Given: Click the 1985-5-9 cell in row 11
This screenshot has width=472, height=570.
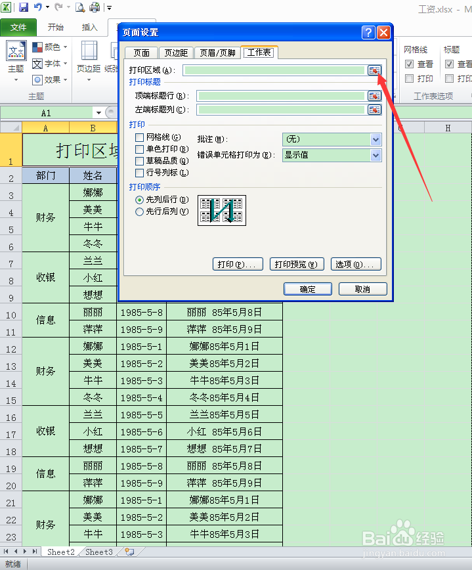Looking at the screenshot, I should pyautogui.click(x=141, y=329).
